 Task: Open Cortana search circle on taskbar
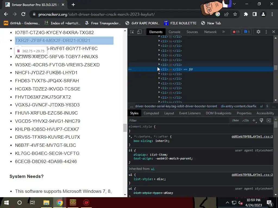(20, 203)
